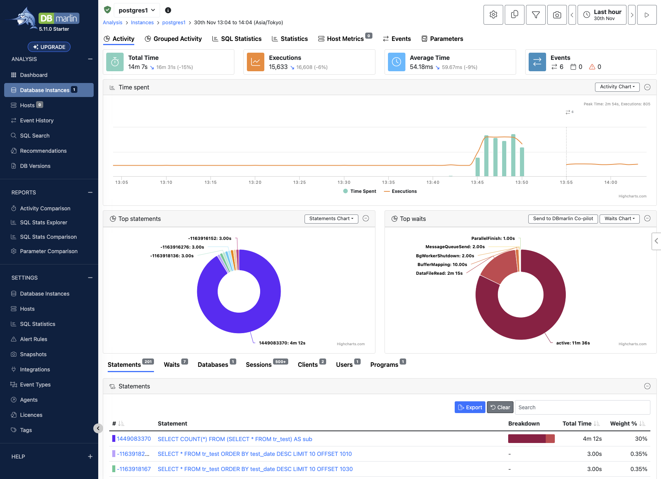
Task: Open the settings gear in top toolbar
Action: (493, 15)
